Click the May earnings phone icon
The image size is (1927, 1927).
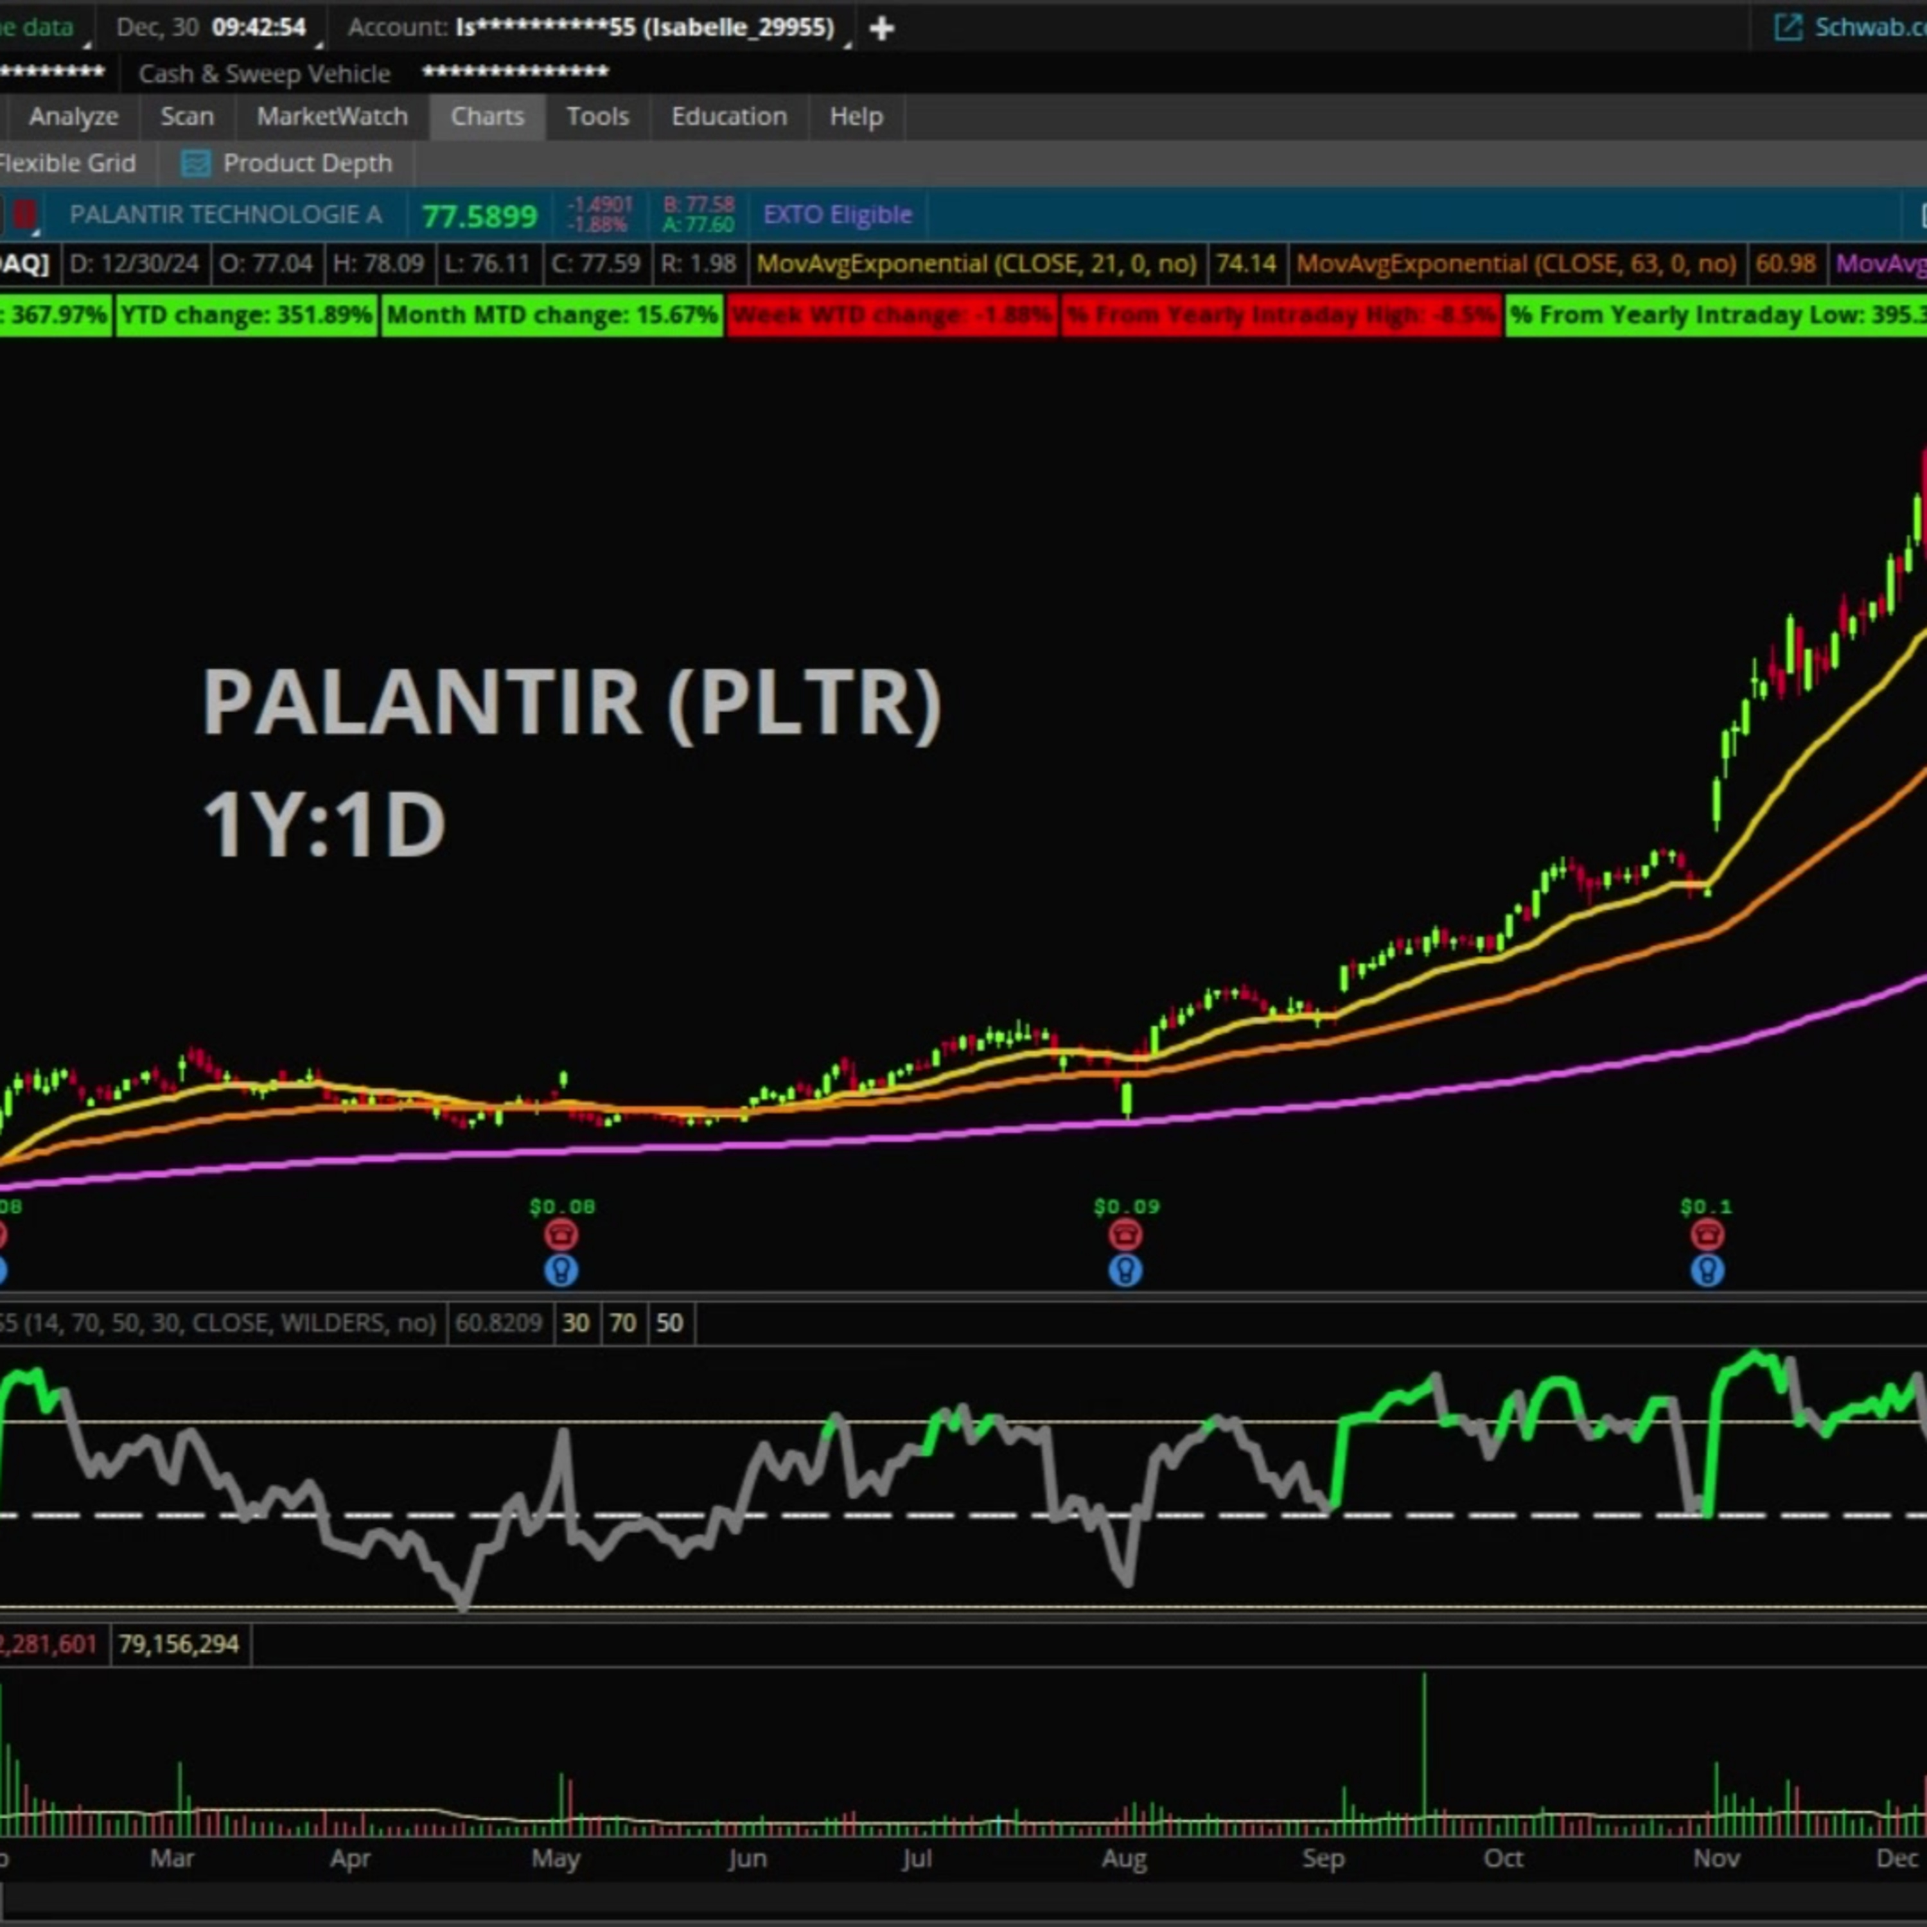coord(561,1235)
